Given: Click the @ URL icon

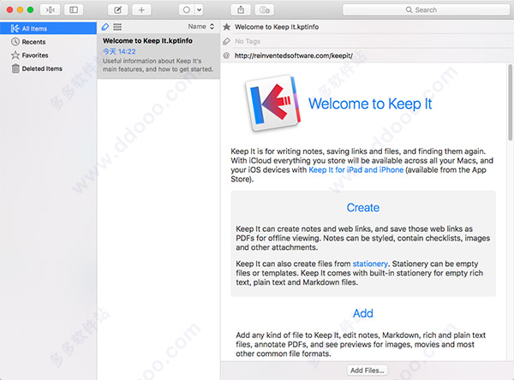Looking at the screenshot, I should click(x=226, y=56).
